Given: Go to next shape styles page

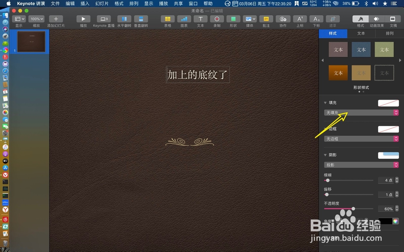Looking at the screenshot, I should click(400, 60).
